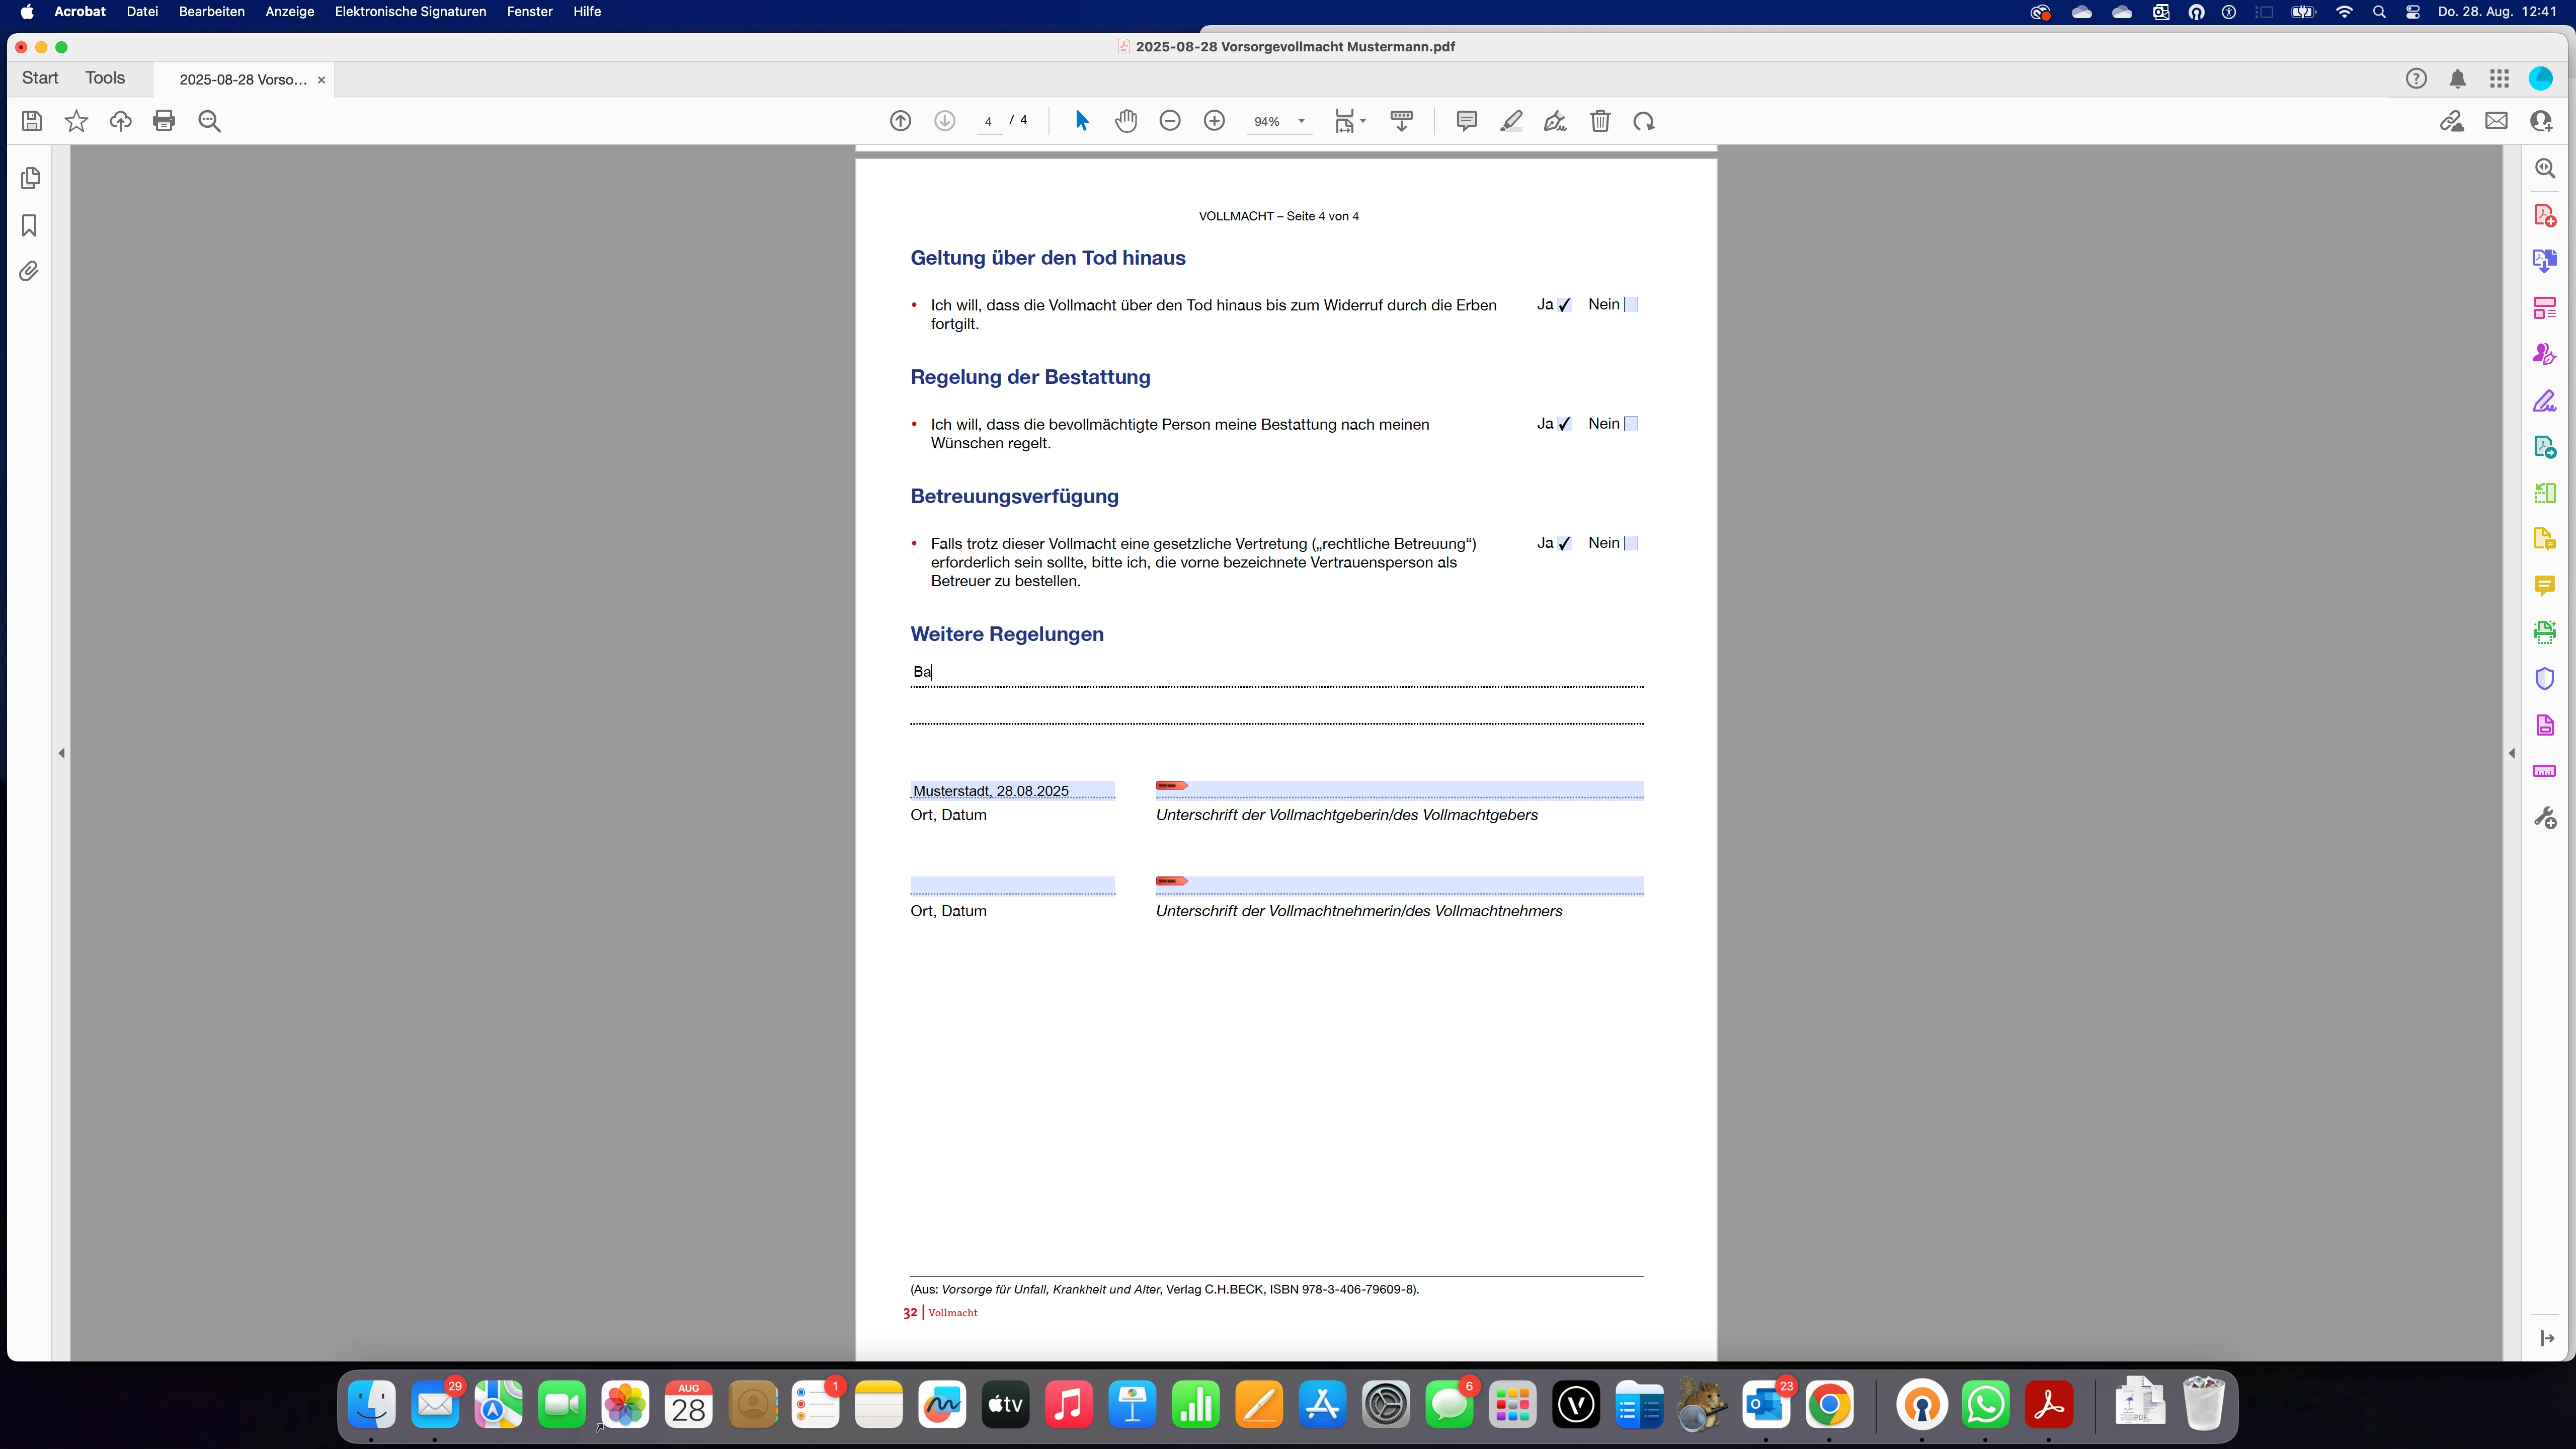Open the bookmarks panel icon
This screenshot has width=2576, height=1449.
point(30,225)
